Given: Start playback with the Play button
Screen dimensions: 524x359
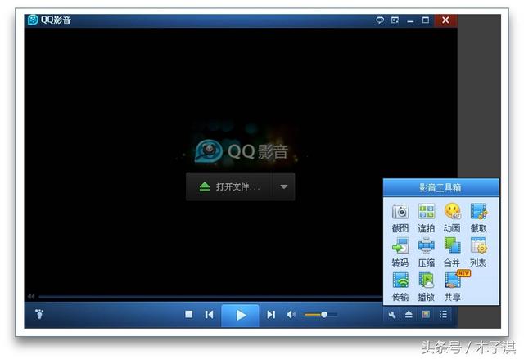Looking at the screenshot, I should pos(240,316).
